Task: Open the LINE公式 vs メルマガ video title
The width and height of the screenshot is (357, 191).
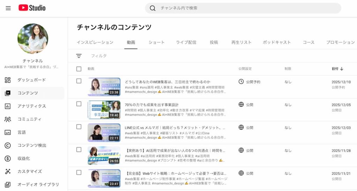Action: click(175, 128)
